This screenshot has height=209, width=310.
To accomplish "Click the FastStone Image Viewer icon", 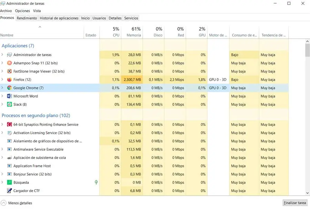I will click(x=9, y=71).
